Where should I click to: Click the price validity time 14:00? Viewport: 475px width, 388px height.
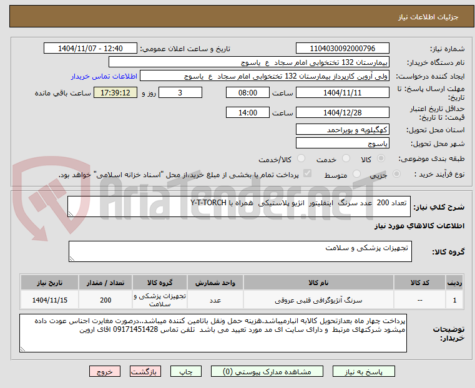248,112
